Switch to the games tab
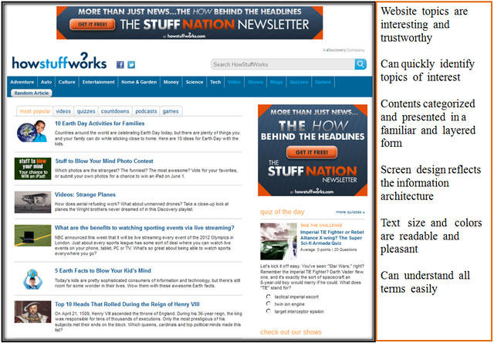 [x=171, y=111]
